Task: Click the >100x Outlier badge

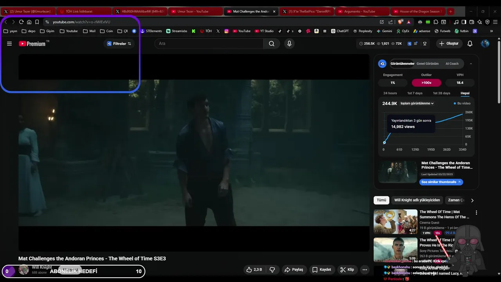Action: pos(426,83)
